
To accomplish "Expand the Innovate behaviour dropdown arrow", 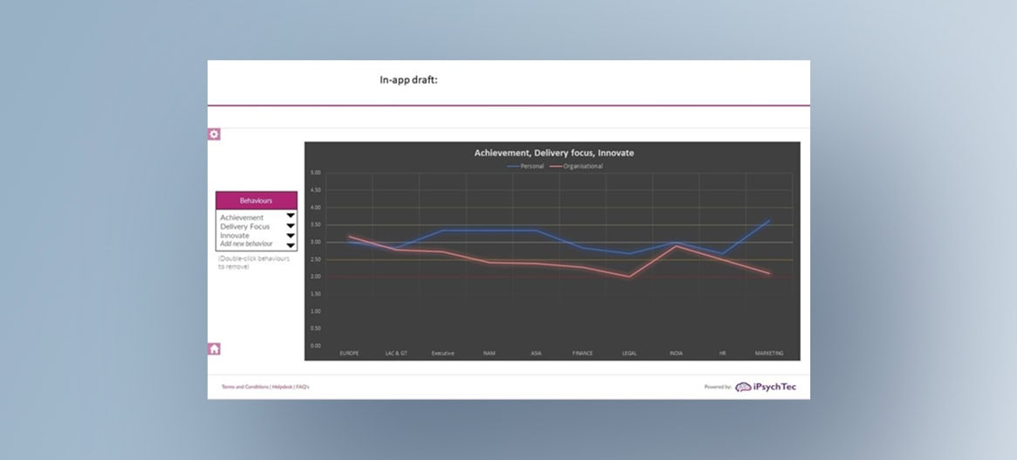I will tap(290, 236).
